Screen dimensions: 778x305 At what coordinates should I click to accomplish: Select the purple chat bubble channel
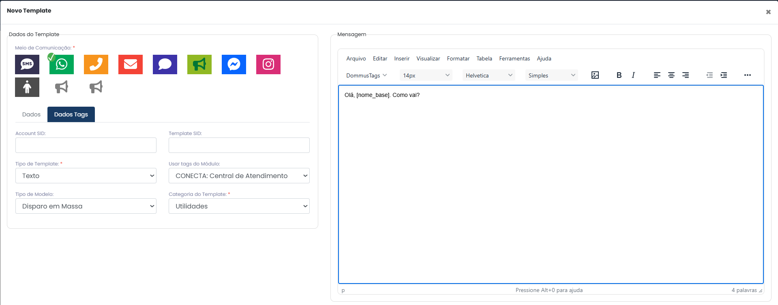coord(165,64)
